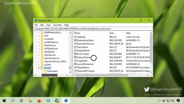The width and height of the screenshot is (184, 104).
Task: Open the Help menu
Action: (66, 25)
